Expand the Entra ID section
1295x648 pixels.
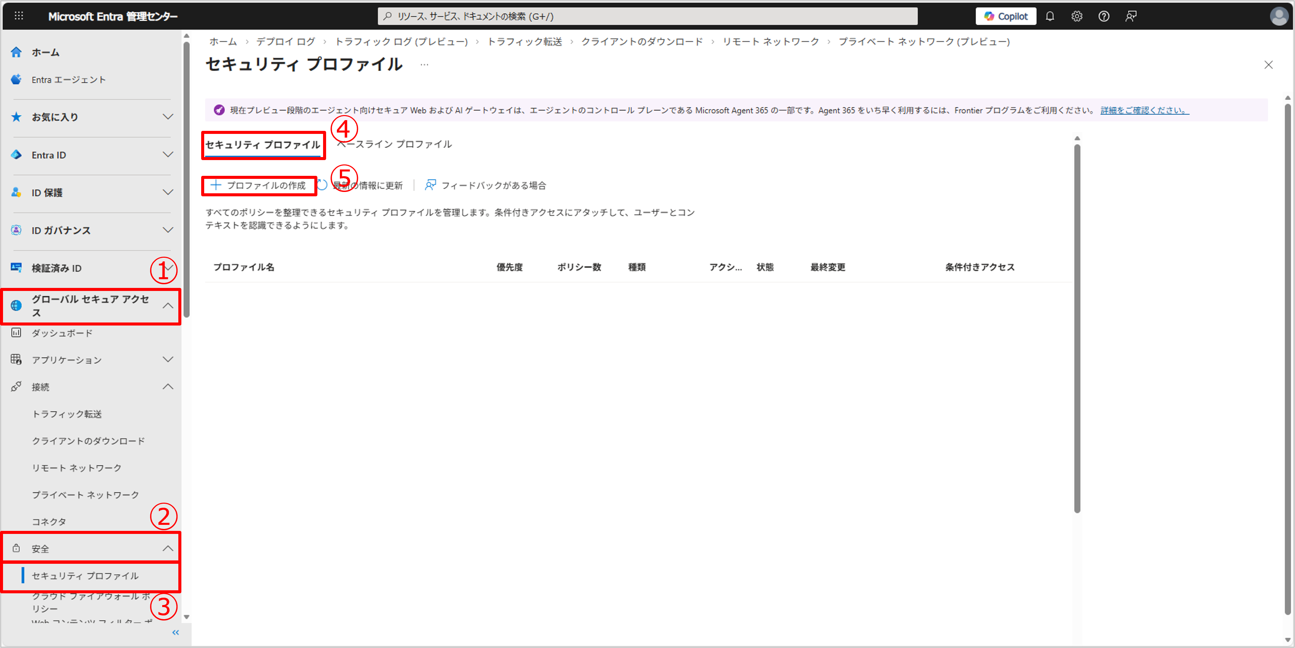click(x=168, y=155)
